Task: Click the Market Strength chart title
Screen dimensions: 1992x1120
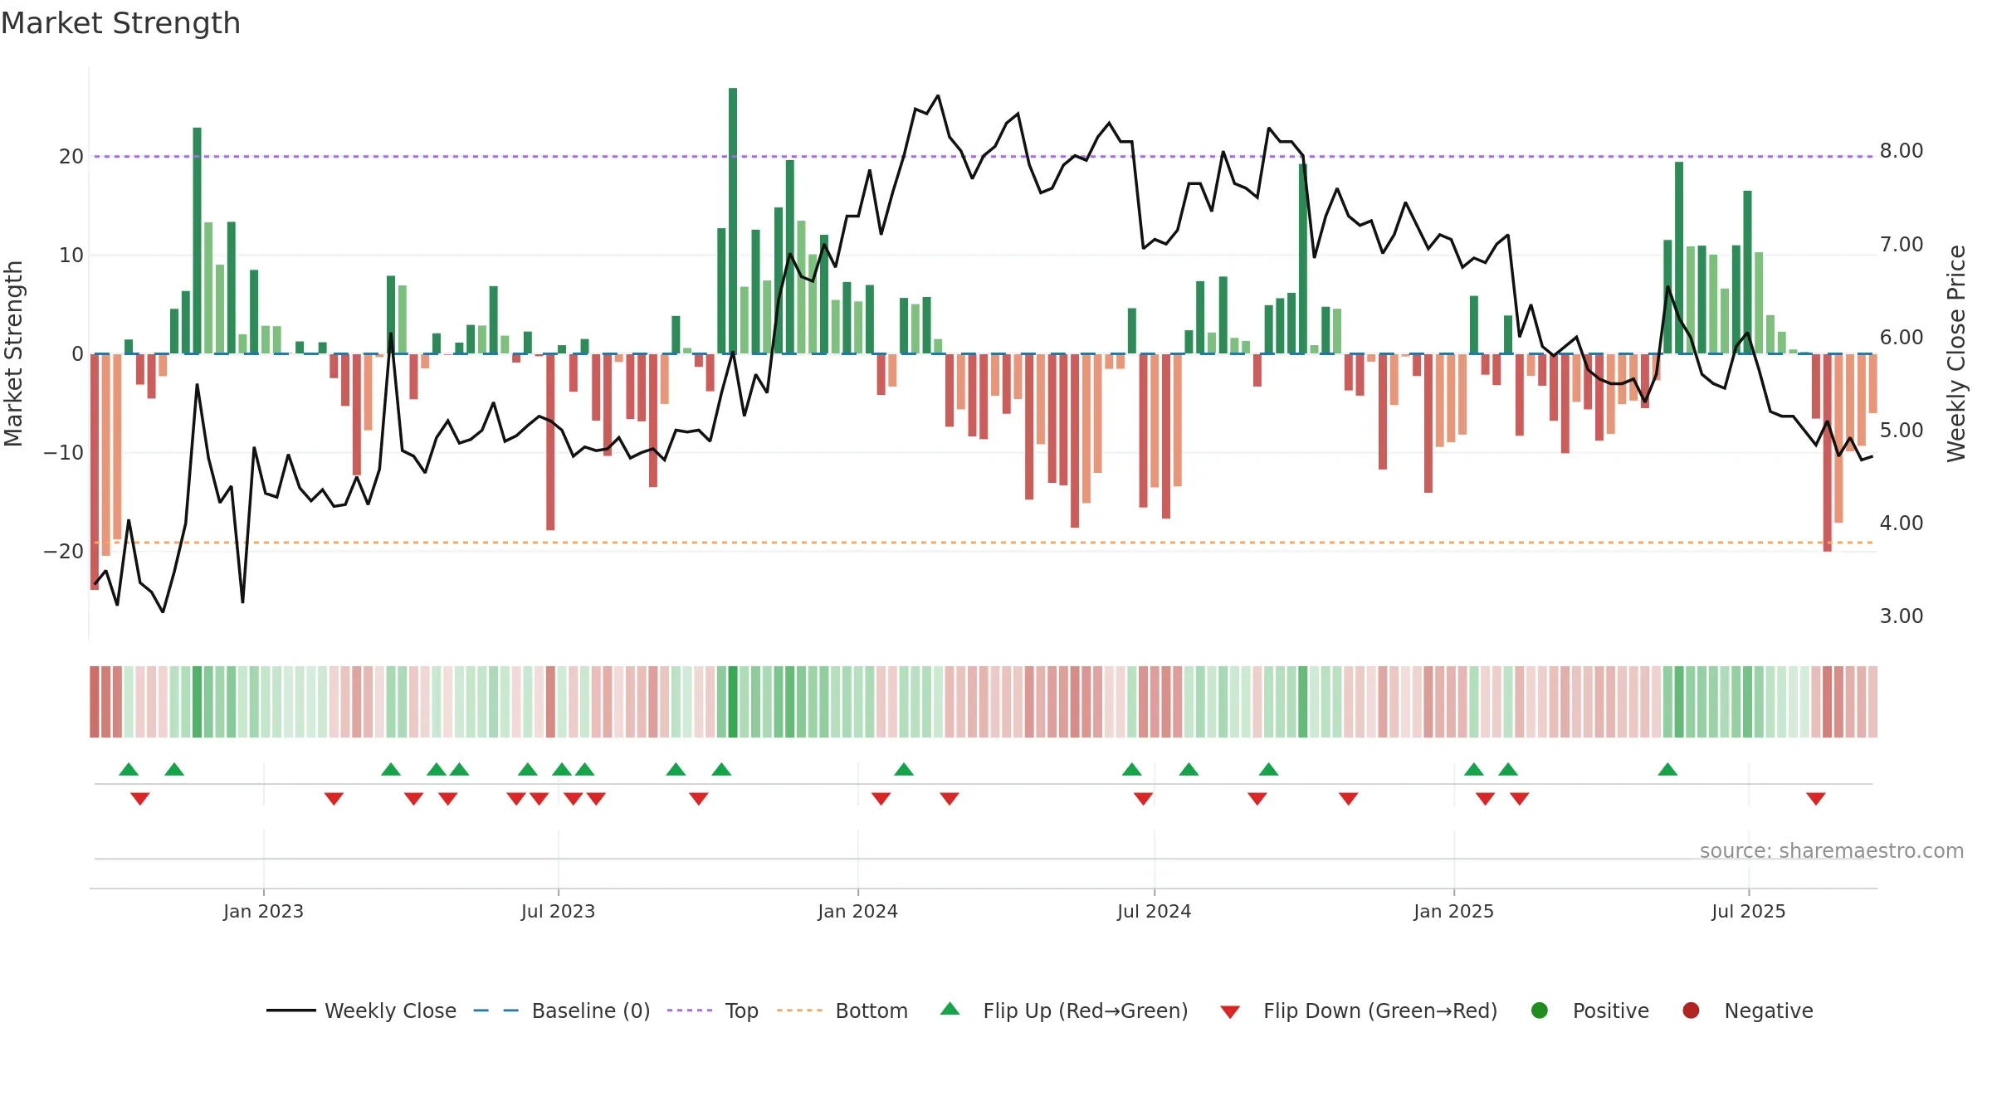Action: pos(120,23)
